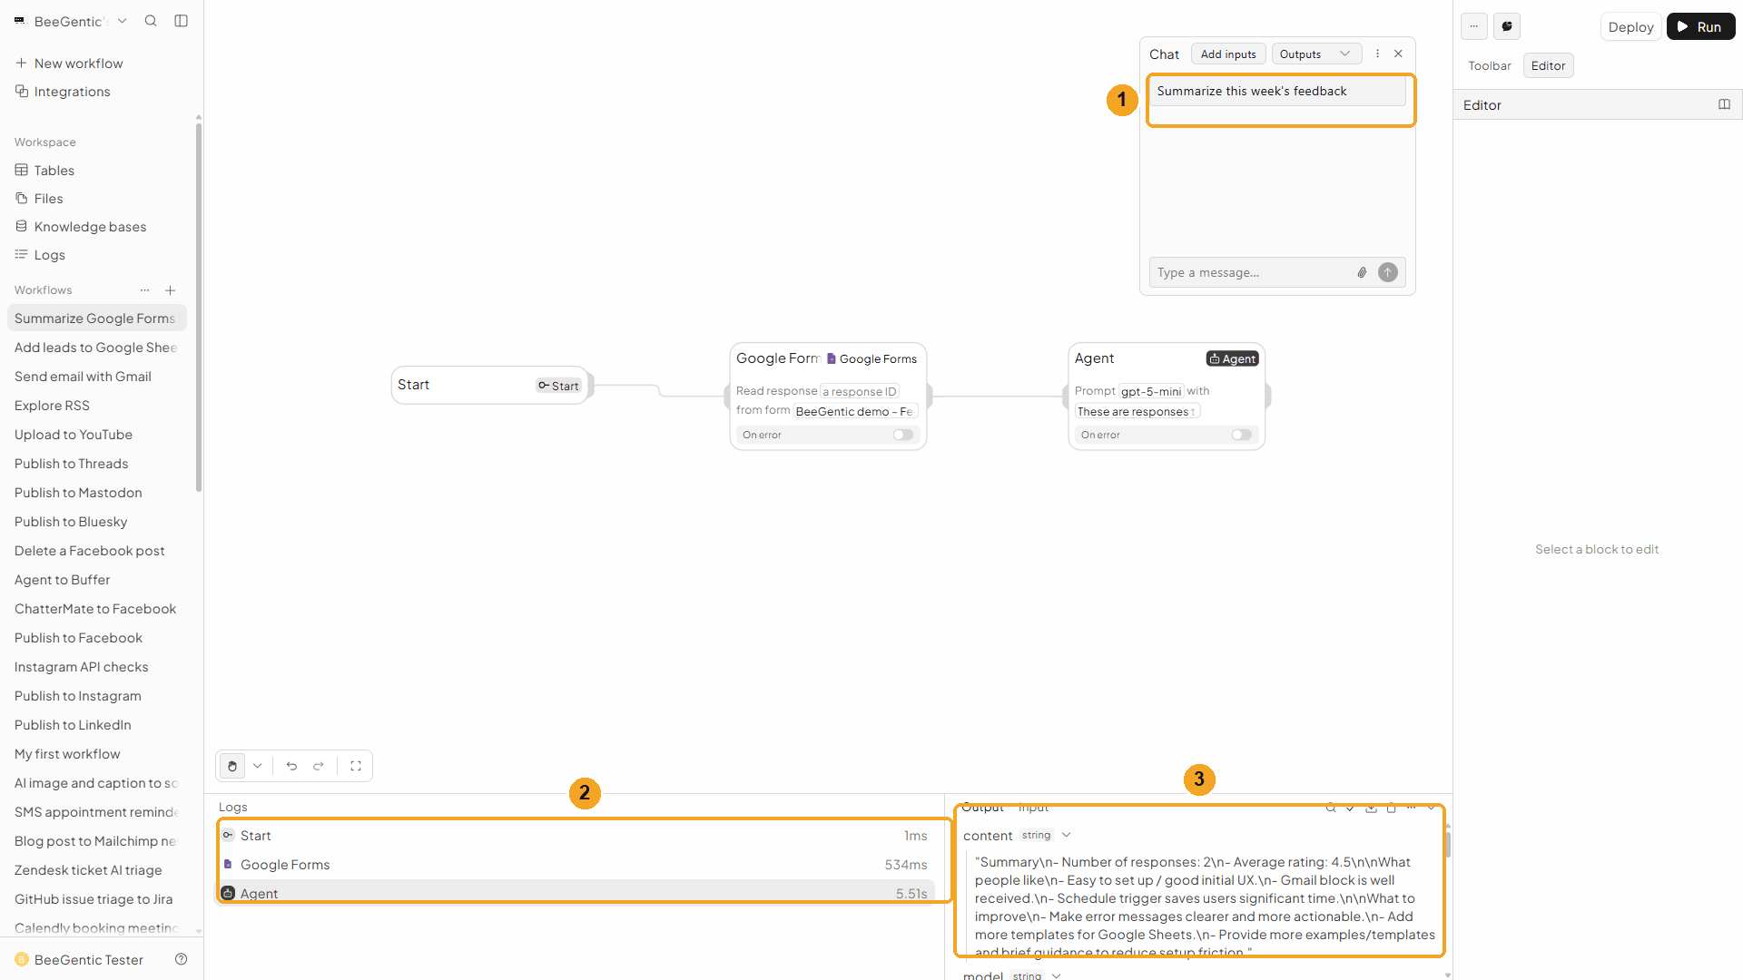Click the ellipsis button left of Deploy
The height and width of the screenshot is (980, 1743).
click(1474, 26)
